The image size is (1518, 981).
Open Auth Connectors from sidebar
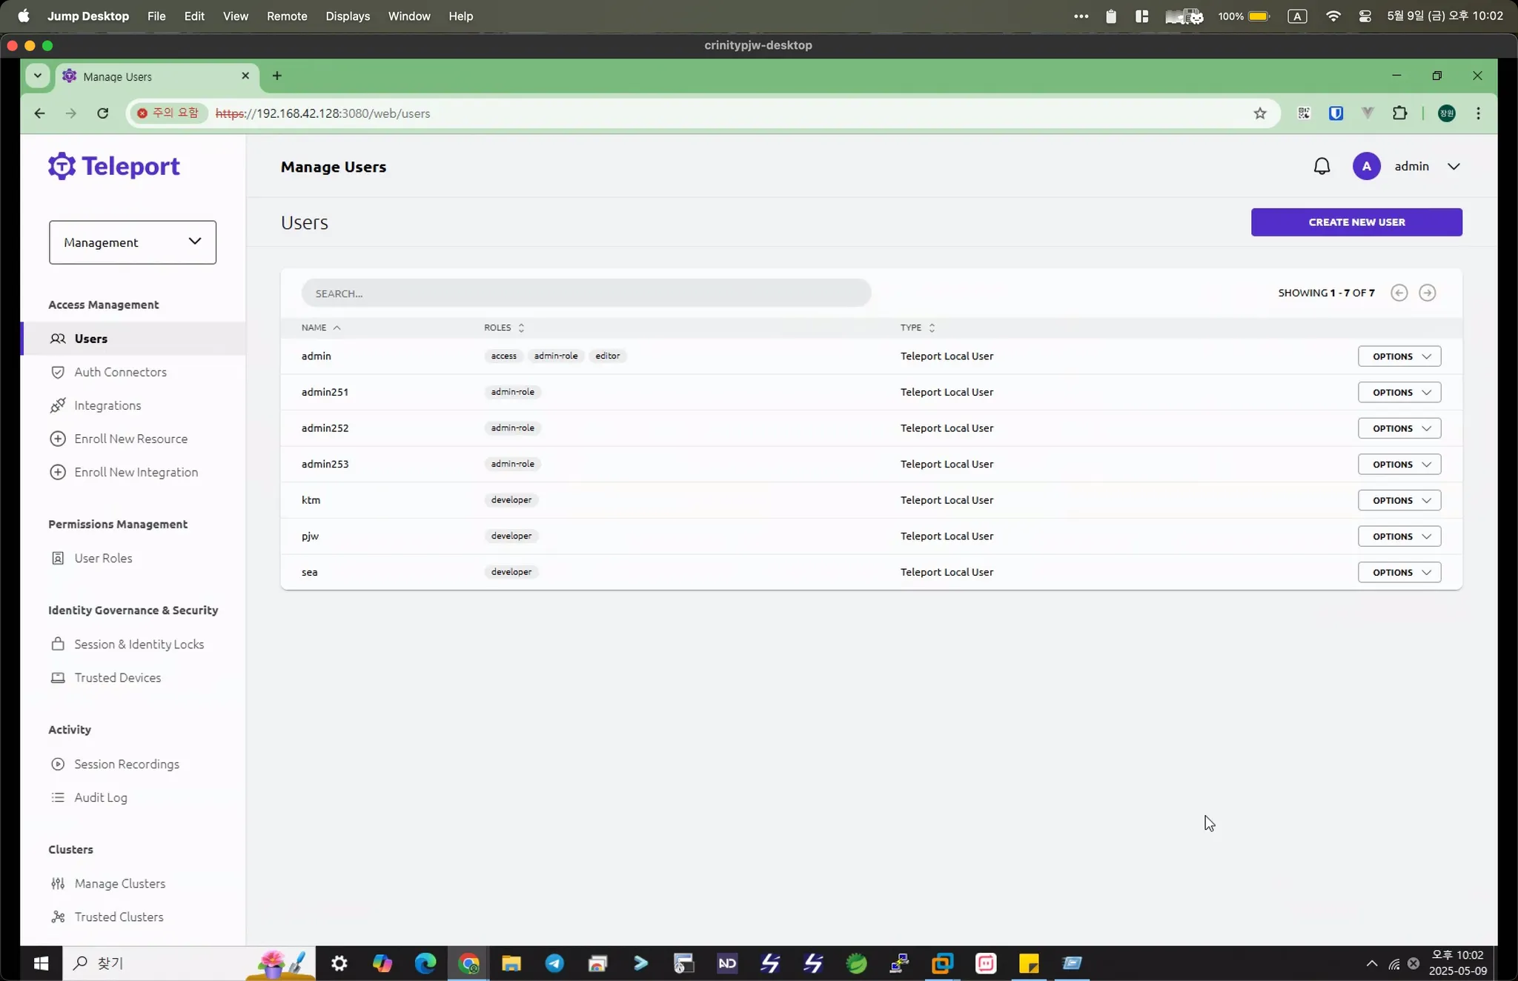tap(120, 372)
